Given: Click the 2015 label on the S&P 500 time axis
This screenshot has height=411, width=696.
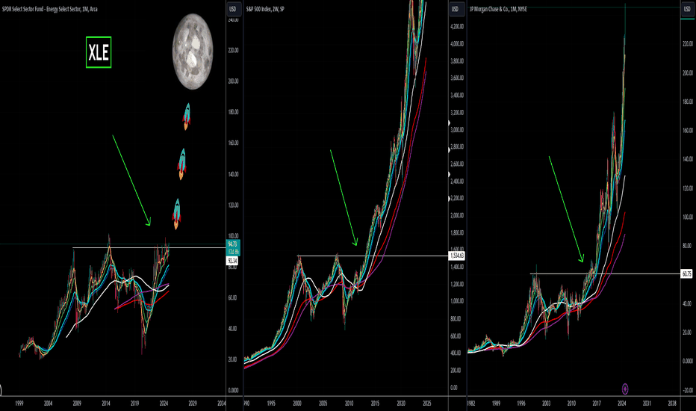Looking at the screenshot, I should pos(375,404).
